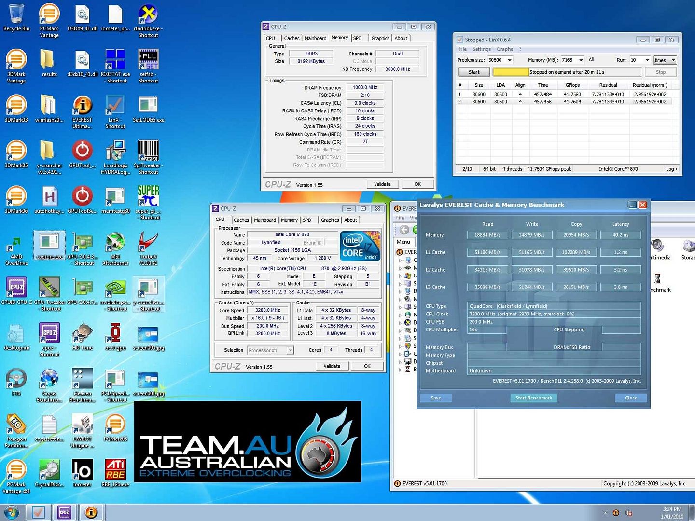Launch TurboV desktop icon
Screen dimensions: 695x521
[148, 249]
